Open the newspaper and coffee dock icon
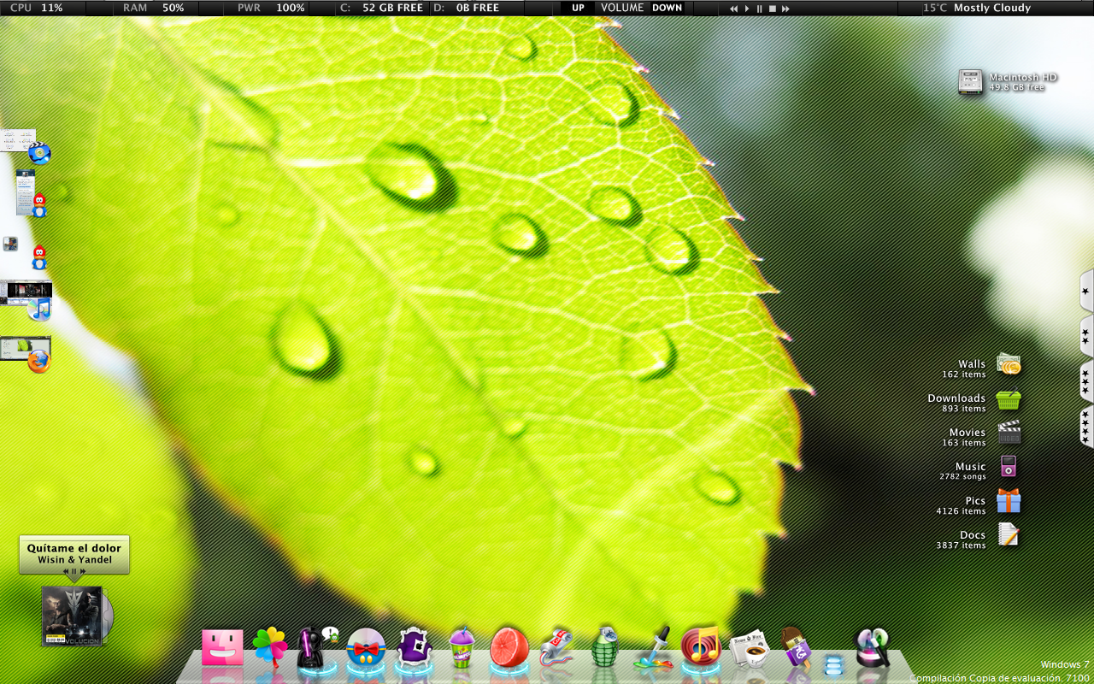 coord(750,648)
